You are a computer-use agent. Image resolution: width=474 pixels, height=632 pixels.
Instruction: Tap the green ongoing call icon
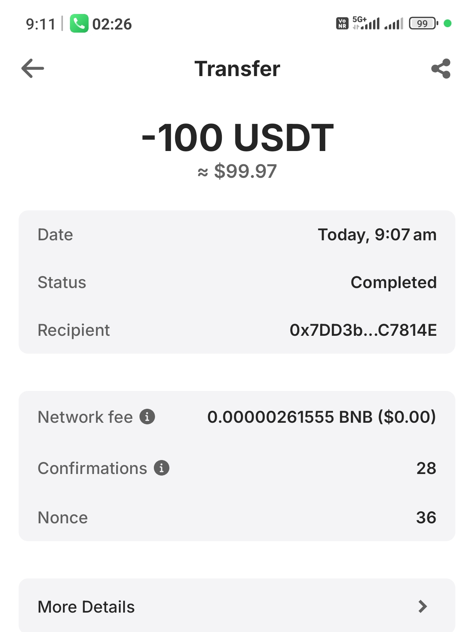pos(79,24)
